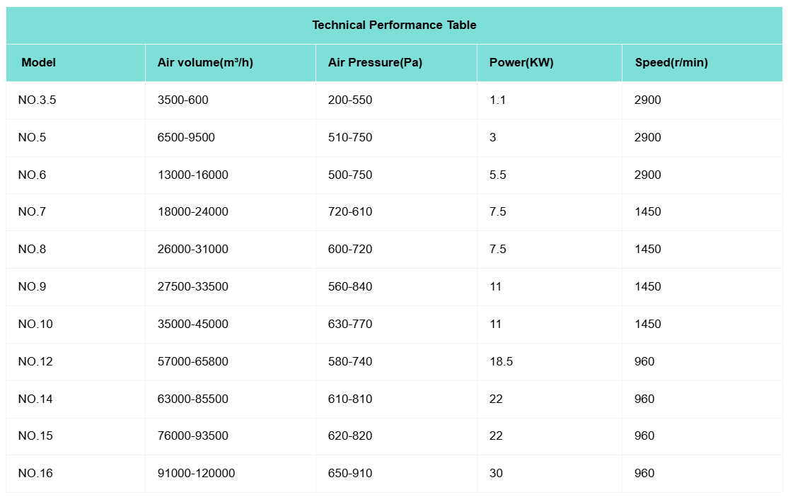Click air pressure value 200-550

coord(350,100)
